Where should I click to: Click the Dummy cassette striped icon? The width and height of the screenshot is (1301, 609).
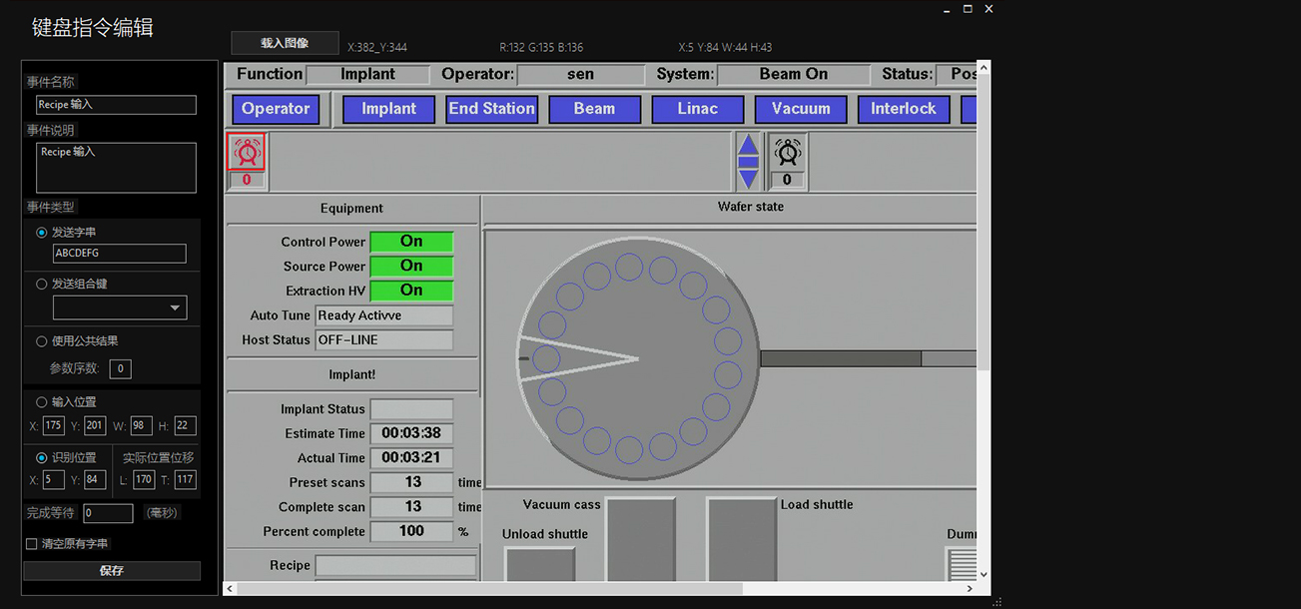[963, 564]
